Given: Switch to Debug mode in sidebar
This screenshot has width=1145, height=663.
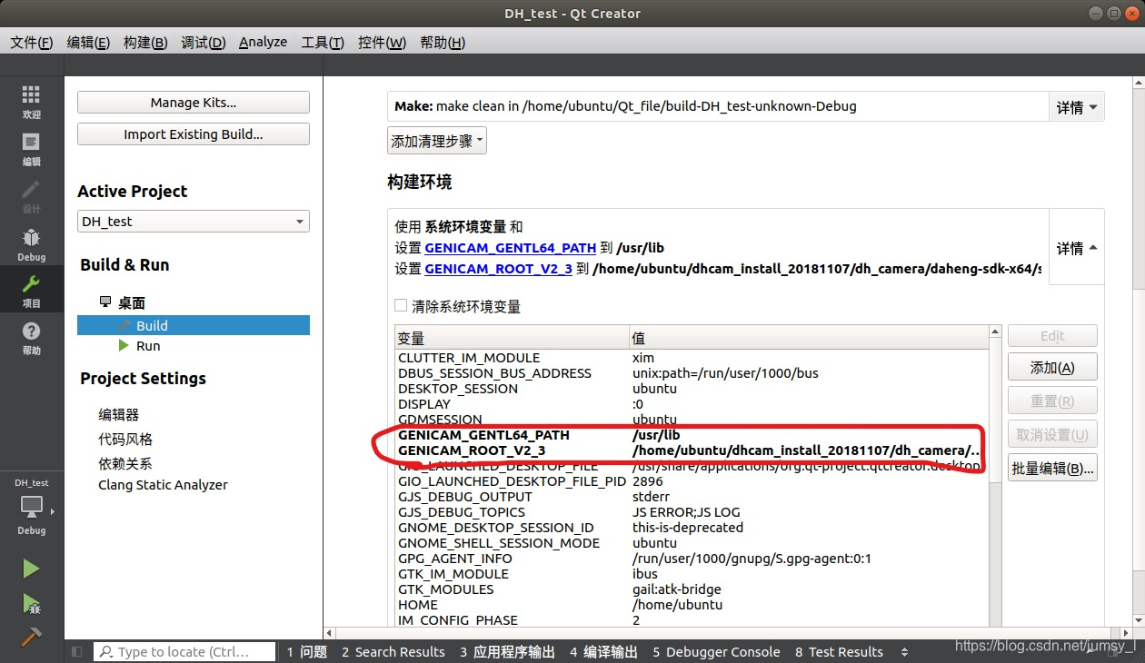Looking at the screenshot, I should pyautogui.click(x=31, y=244).
